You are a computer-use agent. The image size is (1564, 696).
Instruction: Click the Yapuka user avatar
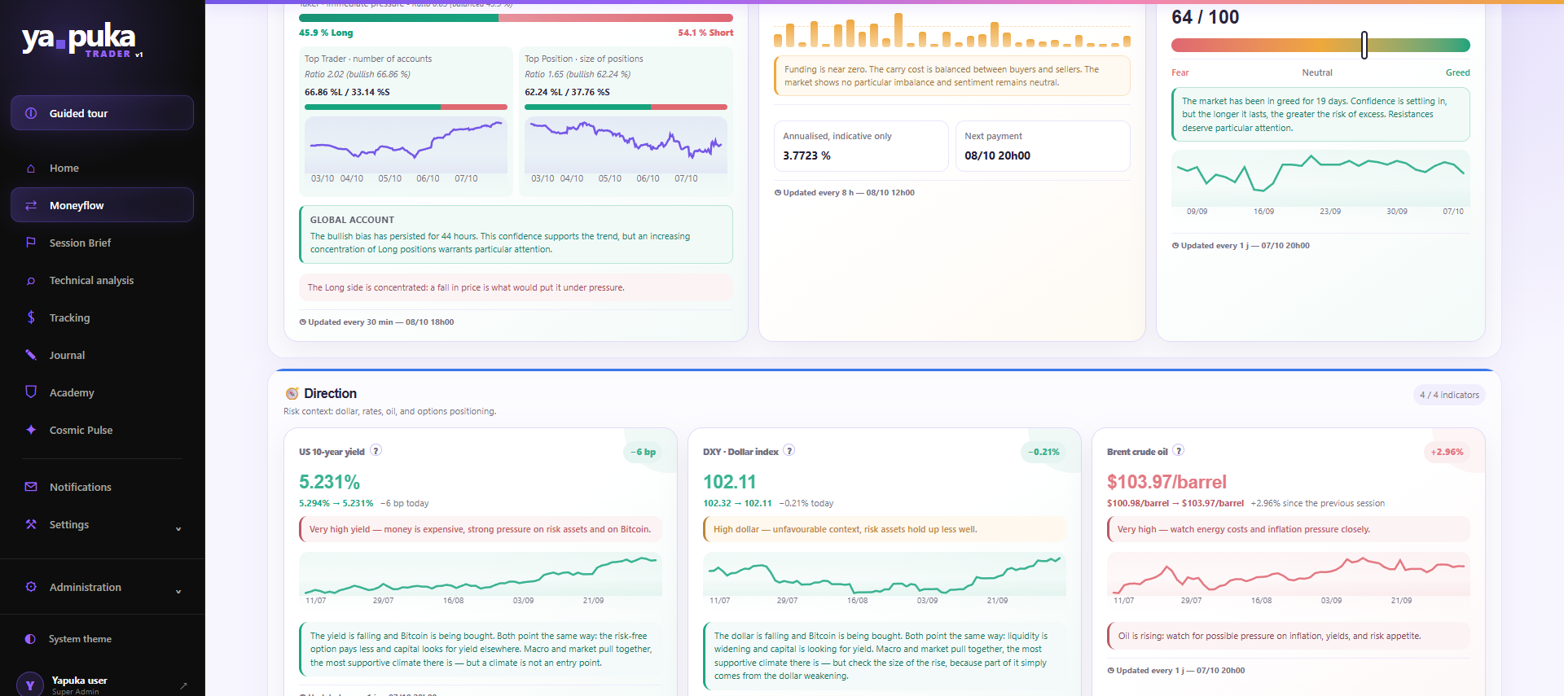coord(30,685)
